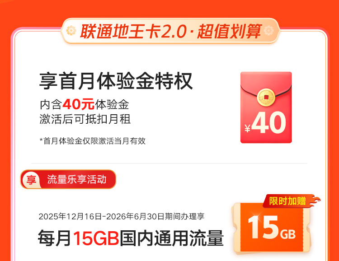Tap the divider line between sections
Viewport: 339px width, 261px height.
[x=169, y=163]
